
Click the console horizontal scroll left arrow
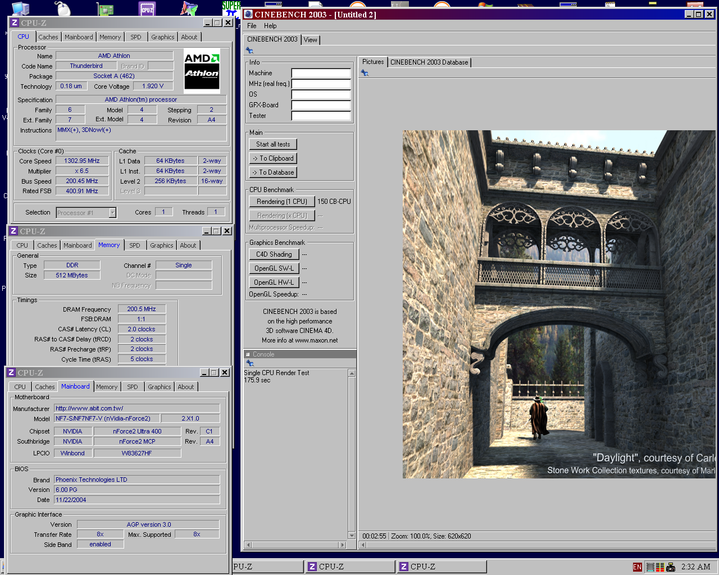pos(248,545)
